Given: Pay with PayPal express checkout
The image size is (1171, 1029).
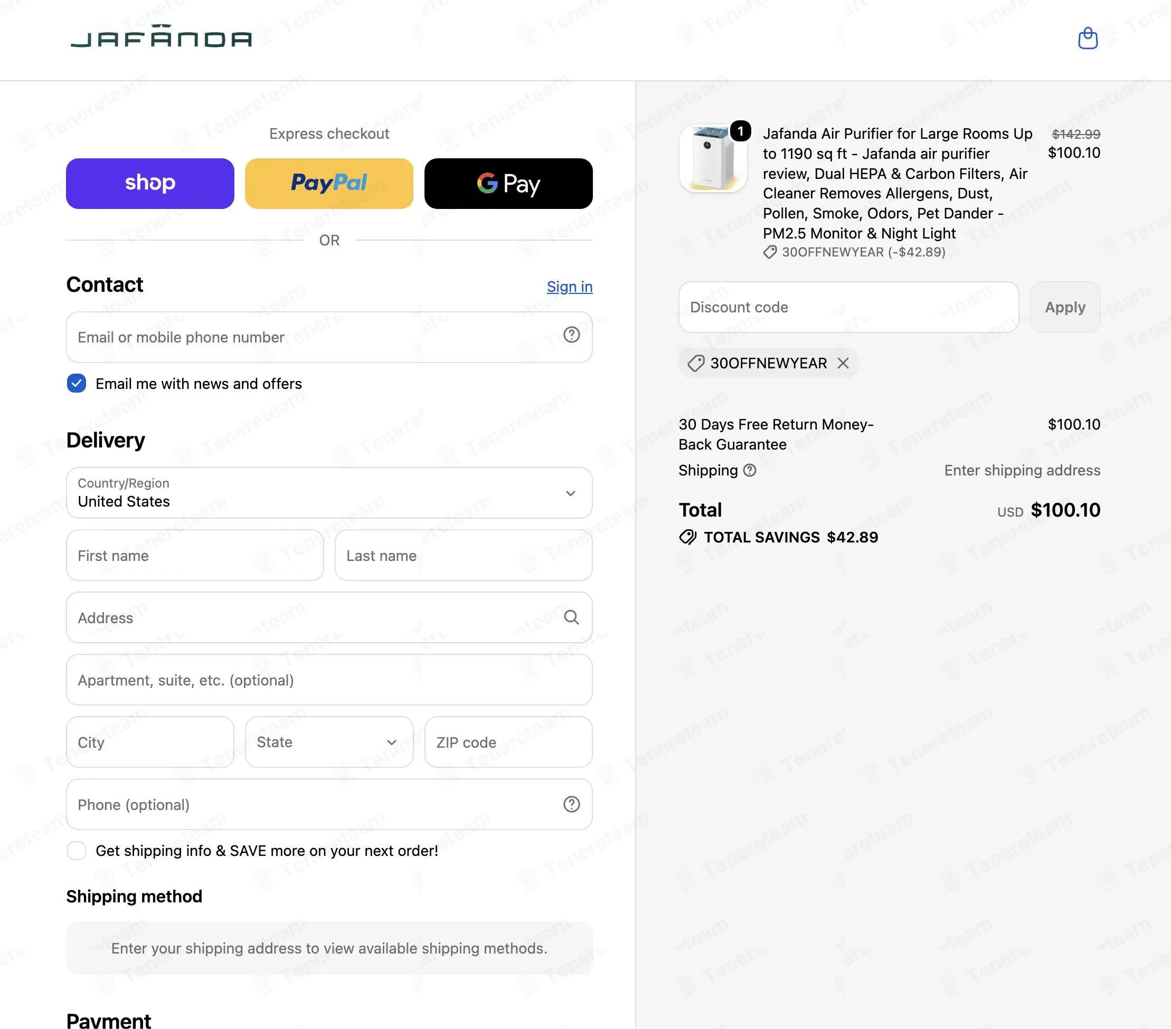Looking at the screenshot, I should pos(329,183).
